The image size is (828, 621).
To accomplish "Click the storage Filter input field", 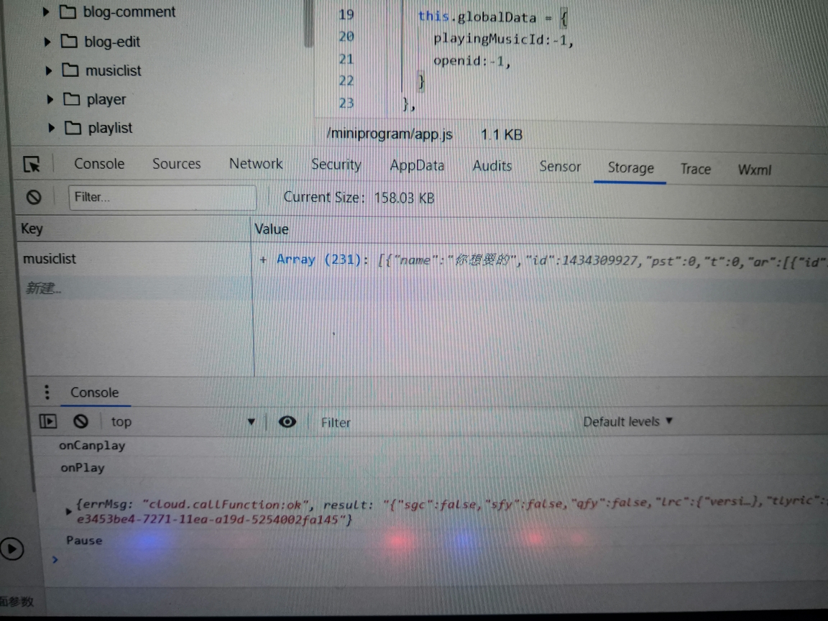I will 162,198.
